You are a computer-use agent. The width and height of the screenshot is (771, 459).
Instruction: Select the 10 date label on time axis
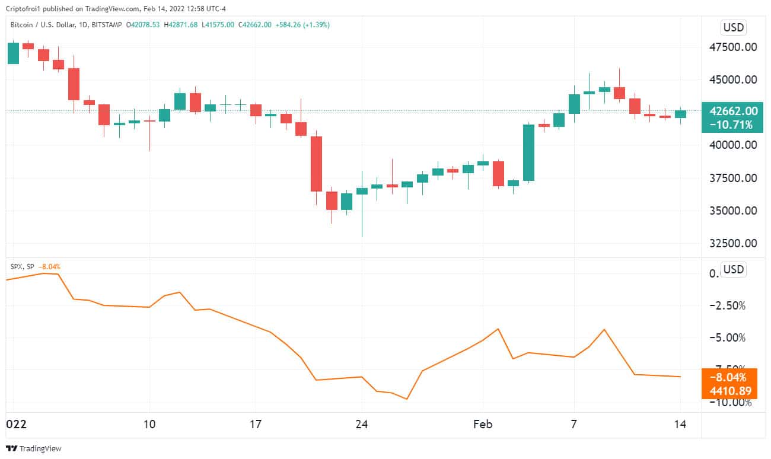[149, 425]
